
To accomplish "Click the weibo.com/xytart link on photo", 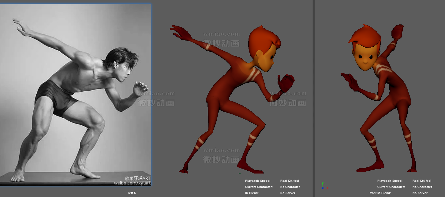I will click(132, 183).
